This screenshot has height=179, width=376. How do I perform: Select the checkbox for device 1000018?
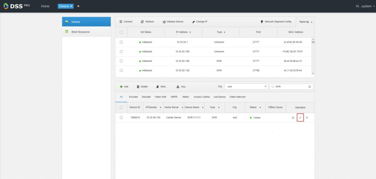click(x=121, y=117)
